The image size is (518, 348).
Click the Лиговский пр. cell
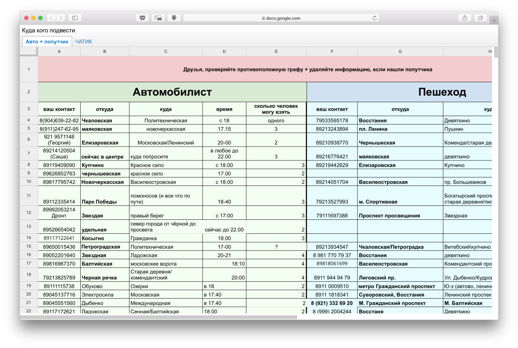pyautogui.click(x=400, y=275)
